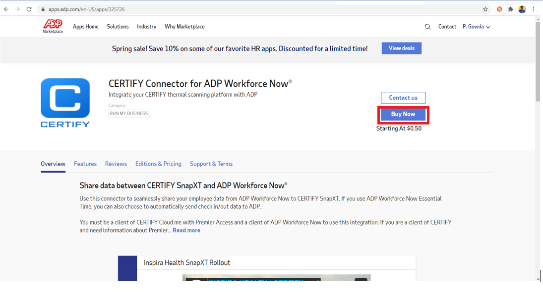Click the scrollbar down arrow
The image size is (543, 303).
538,279
